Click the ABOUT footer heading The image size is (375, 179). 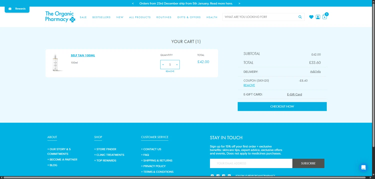click(52, 137)
